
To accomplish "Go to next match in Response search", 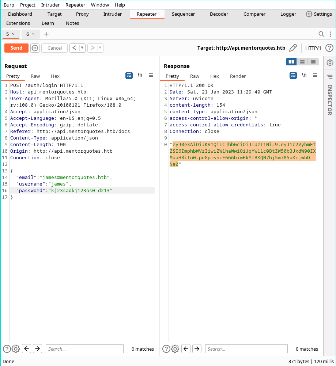I will tap(197, 349).
